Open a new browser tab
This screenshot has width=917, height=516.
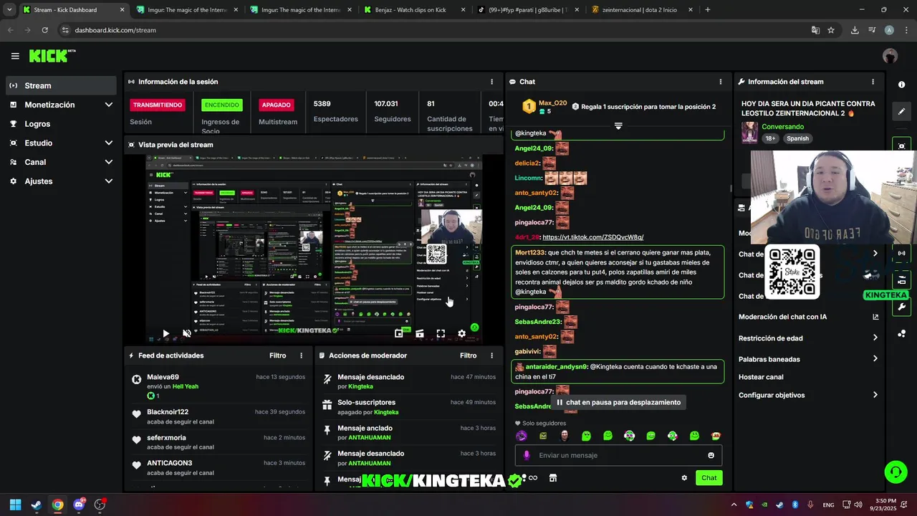708,10
